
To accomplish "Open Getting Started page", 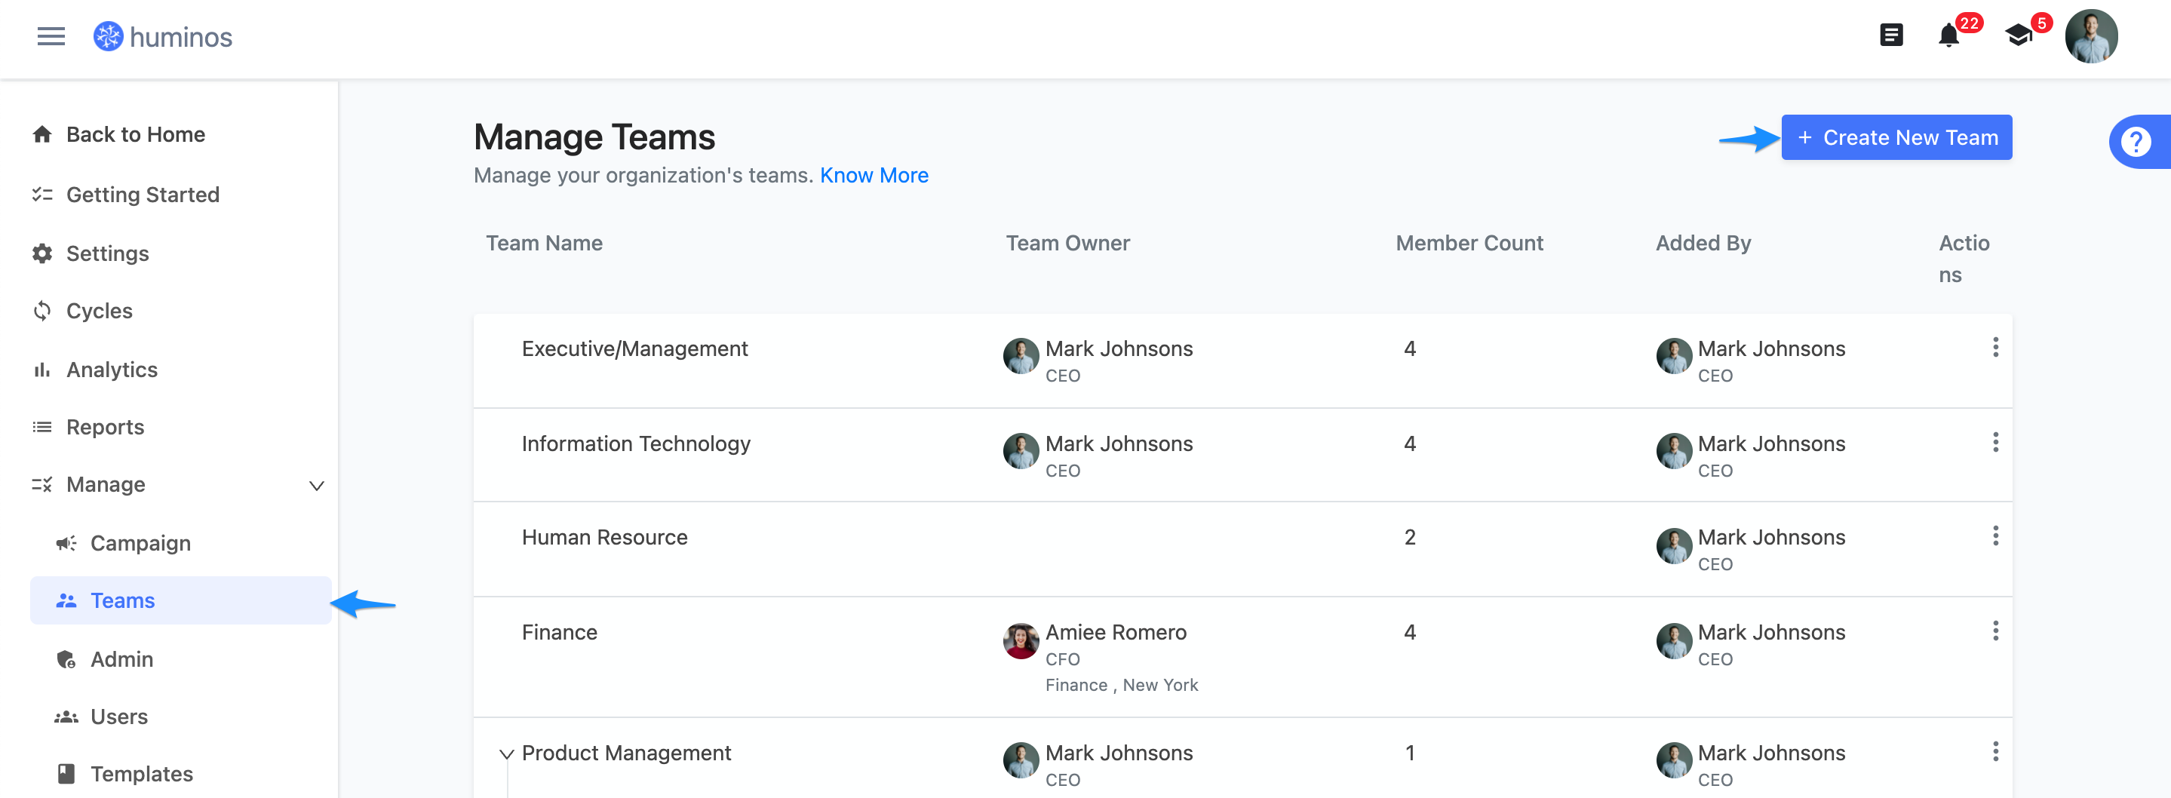I will pos(143,195).
